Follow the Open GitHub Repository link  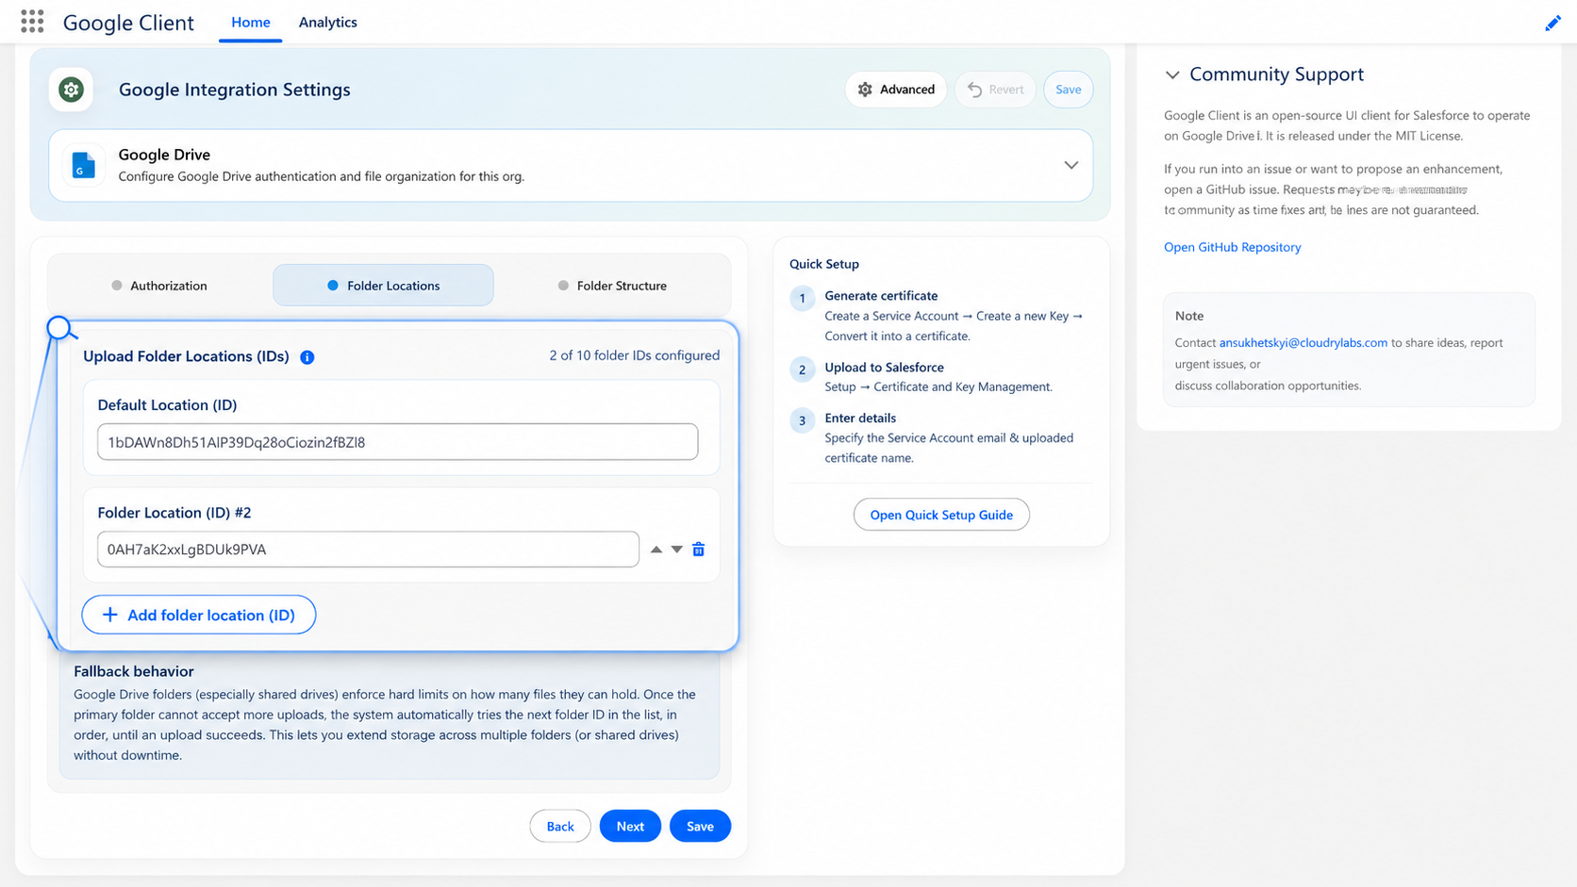(x=1233, y=247)
